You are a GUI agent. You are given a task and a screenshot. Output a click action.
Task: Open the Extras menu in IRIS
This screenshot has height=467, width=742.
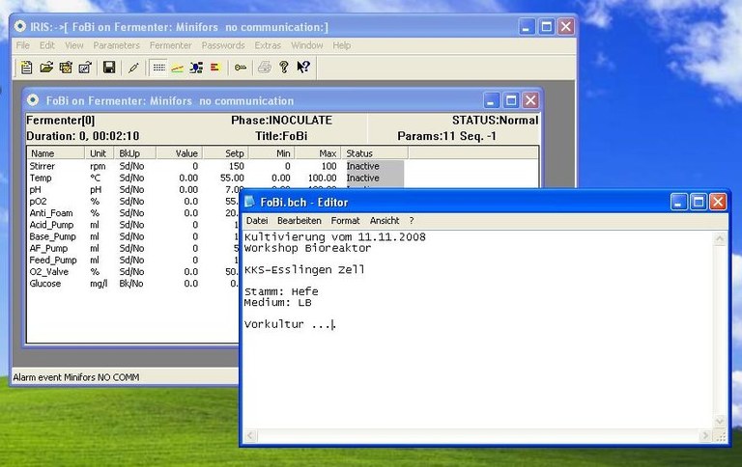[x=268, y=45]
